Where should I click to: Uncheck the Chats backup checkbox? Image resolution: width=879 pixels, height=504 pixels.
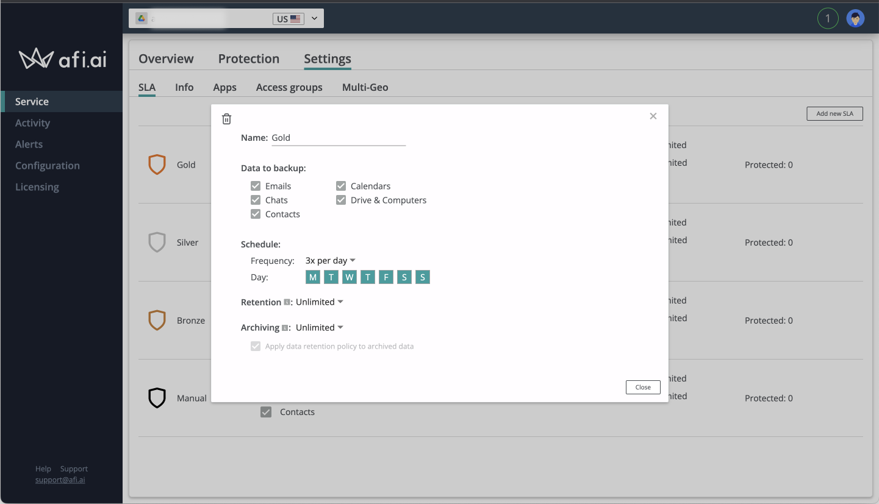(x=256, y=200)
